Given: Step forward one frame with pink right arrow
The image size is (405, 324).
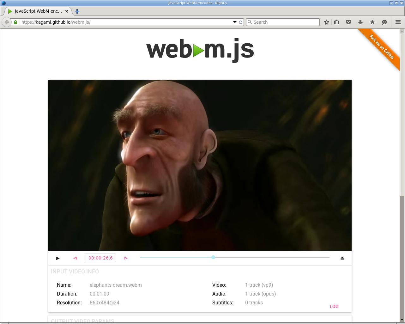Looking at the screenshot, I should pos(126,258).
